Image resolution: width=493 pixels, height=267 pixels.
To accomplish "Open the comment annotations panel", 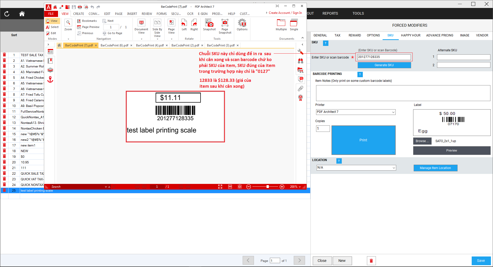I will click(300, 80).
